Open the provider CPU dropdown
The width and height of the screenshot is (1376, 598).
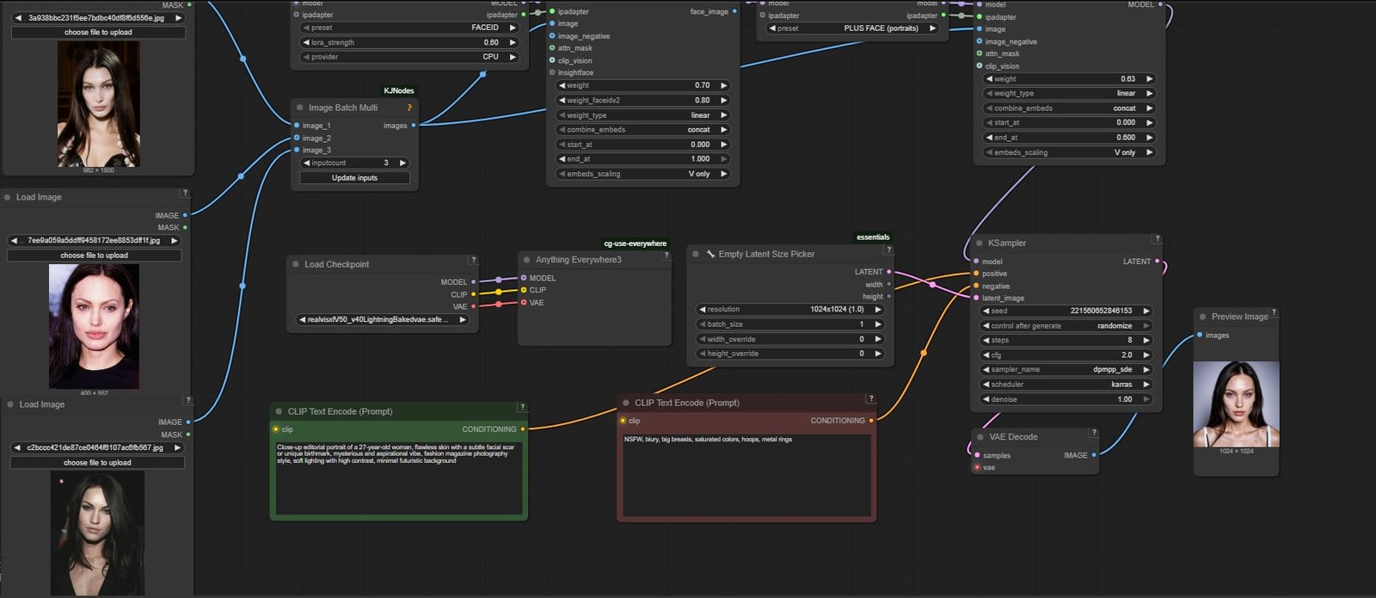click(x=409, y=57)
